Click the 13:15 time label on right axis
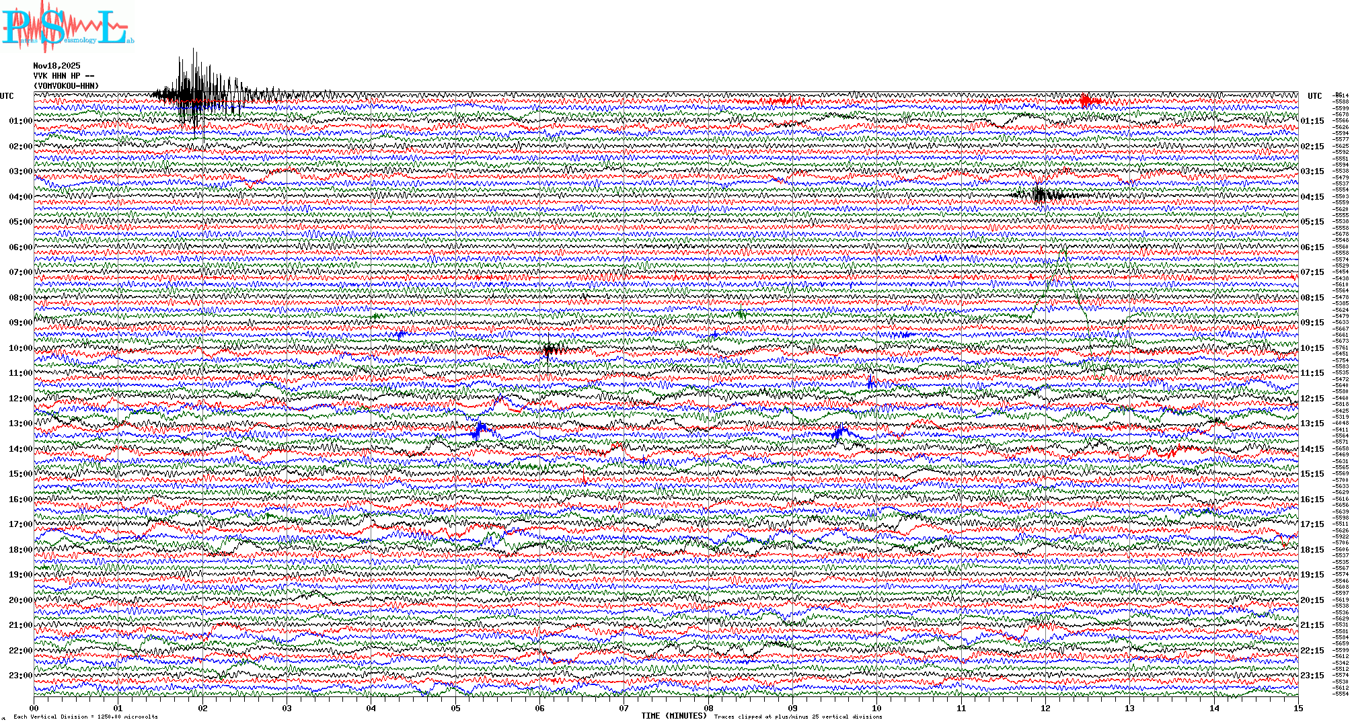The height and width of the screenshot is (726, 1352). click(1312, 424)
